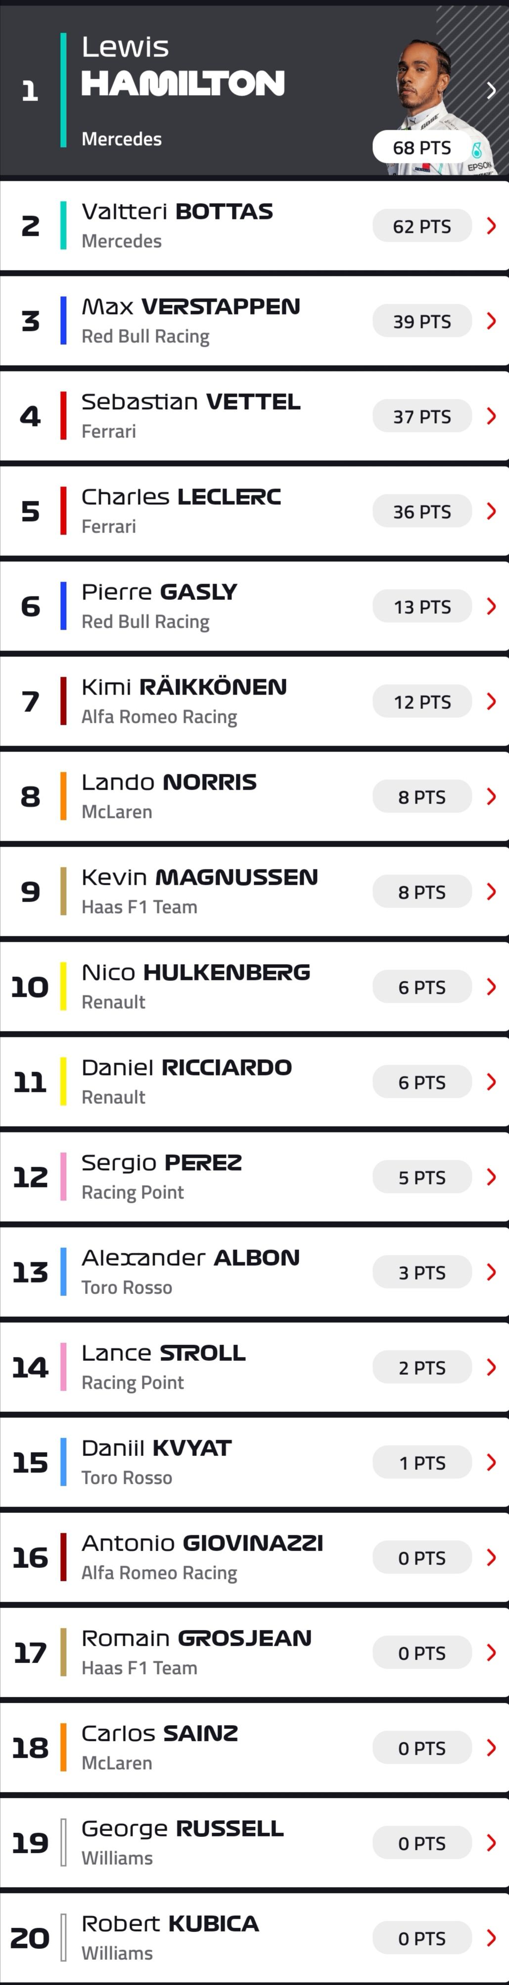Open Robert Kubica Williams entry

(254, 1938)
